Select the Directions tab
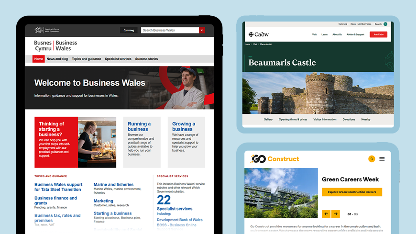 pos(349,120)
